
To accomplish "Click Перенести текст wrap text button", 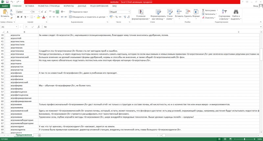I will coord(79,12).
